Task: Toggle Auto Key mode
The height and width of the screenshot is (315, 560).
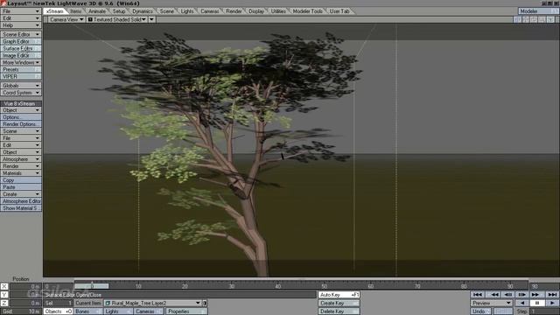Action: pos(339,295)
